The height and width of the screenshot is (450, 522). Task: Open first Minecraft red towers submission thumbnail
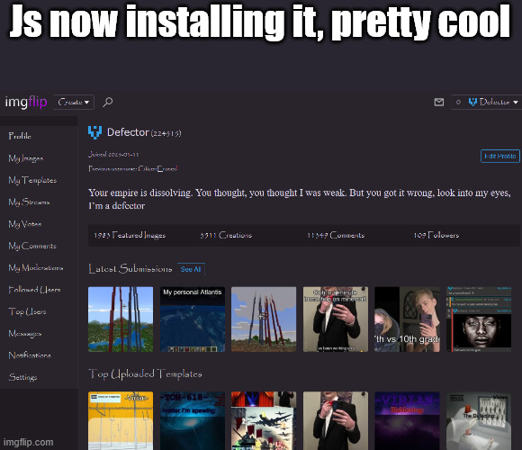[x=121, y=319]
